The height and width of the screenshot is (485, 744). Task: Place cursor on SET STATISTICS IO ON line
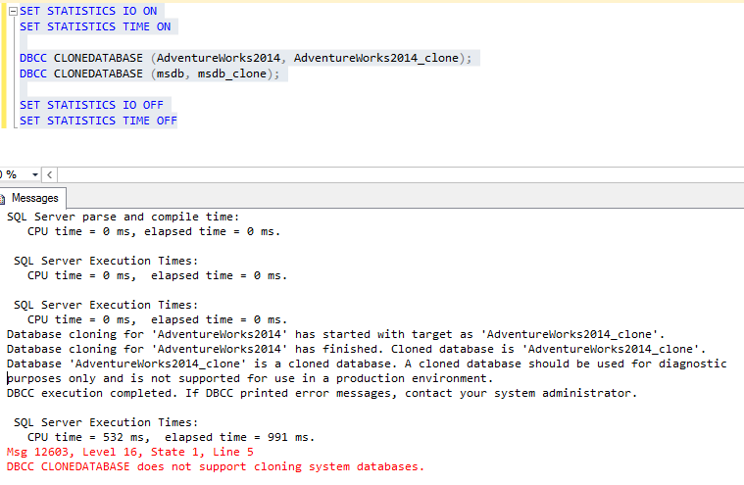[88, 11]
